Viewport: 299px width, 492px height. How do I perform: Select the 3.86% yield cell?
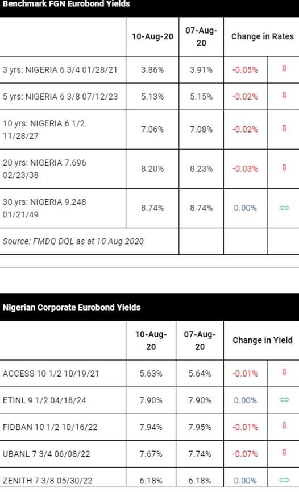tap(152, 69)
